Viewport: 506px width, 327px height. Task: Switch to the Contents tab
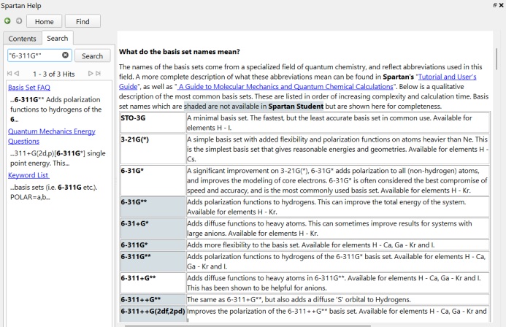(x=22, y=39)
